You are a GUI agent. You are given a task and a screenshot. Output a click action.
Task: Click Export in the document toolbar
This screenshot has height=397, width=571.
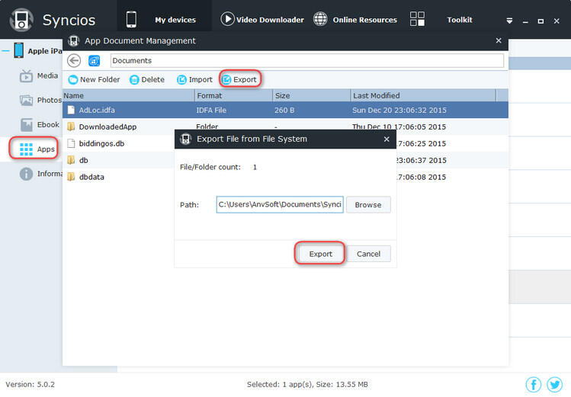[x=239, y=79]
